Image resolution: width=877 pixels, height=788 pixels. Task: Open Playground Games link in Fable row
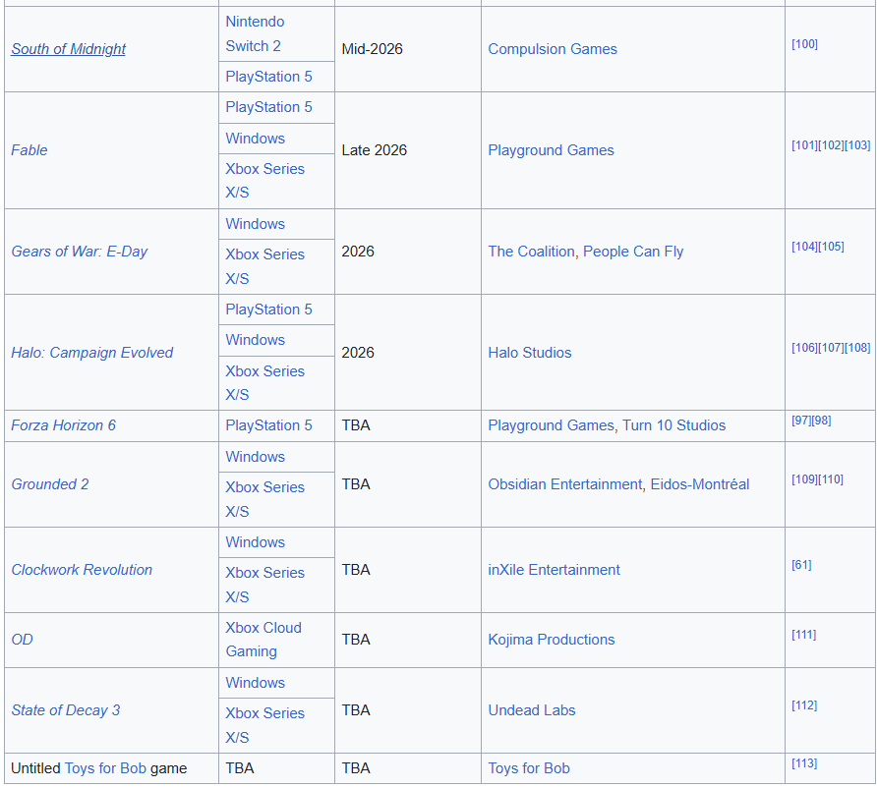coord(551,150)
